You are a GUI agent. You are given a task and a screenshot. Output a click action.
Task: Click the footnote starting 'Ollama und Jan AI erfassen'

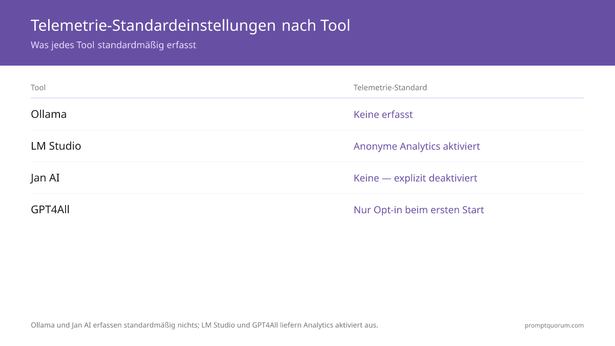(204, 325)
